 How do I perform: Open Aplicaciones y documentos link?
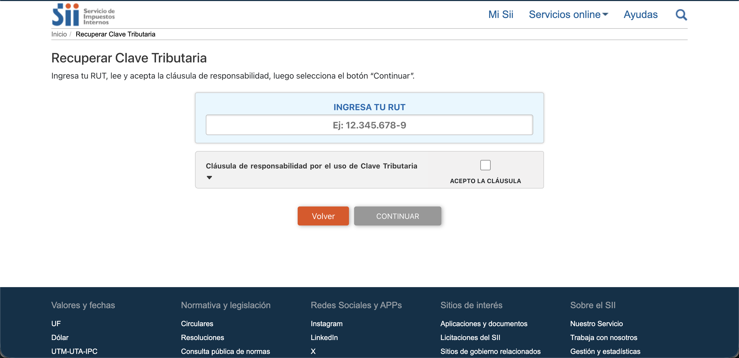484,324
